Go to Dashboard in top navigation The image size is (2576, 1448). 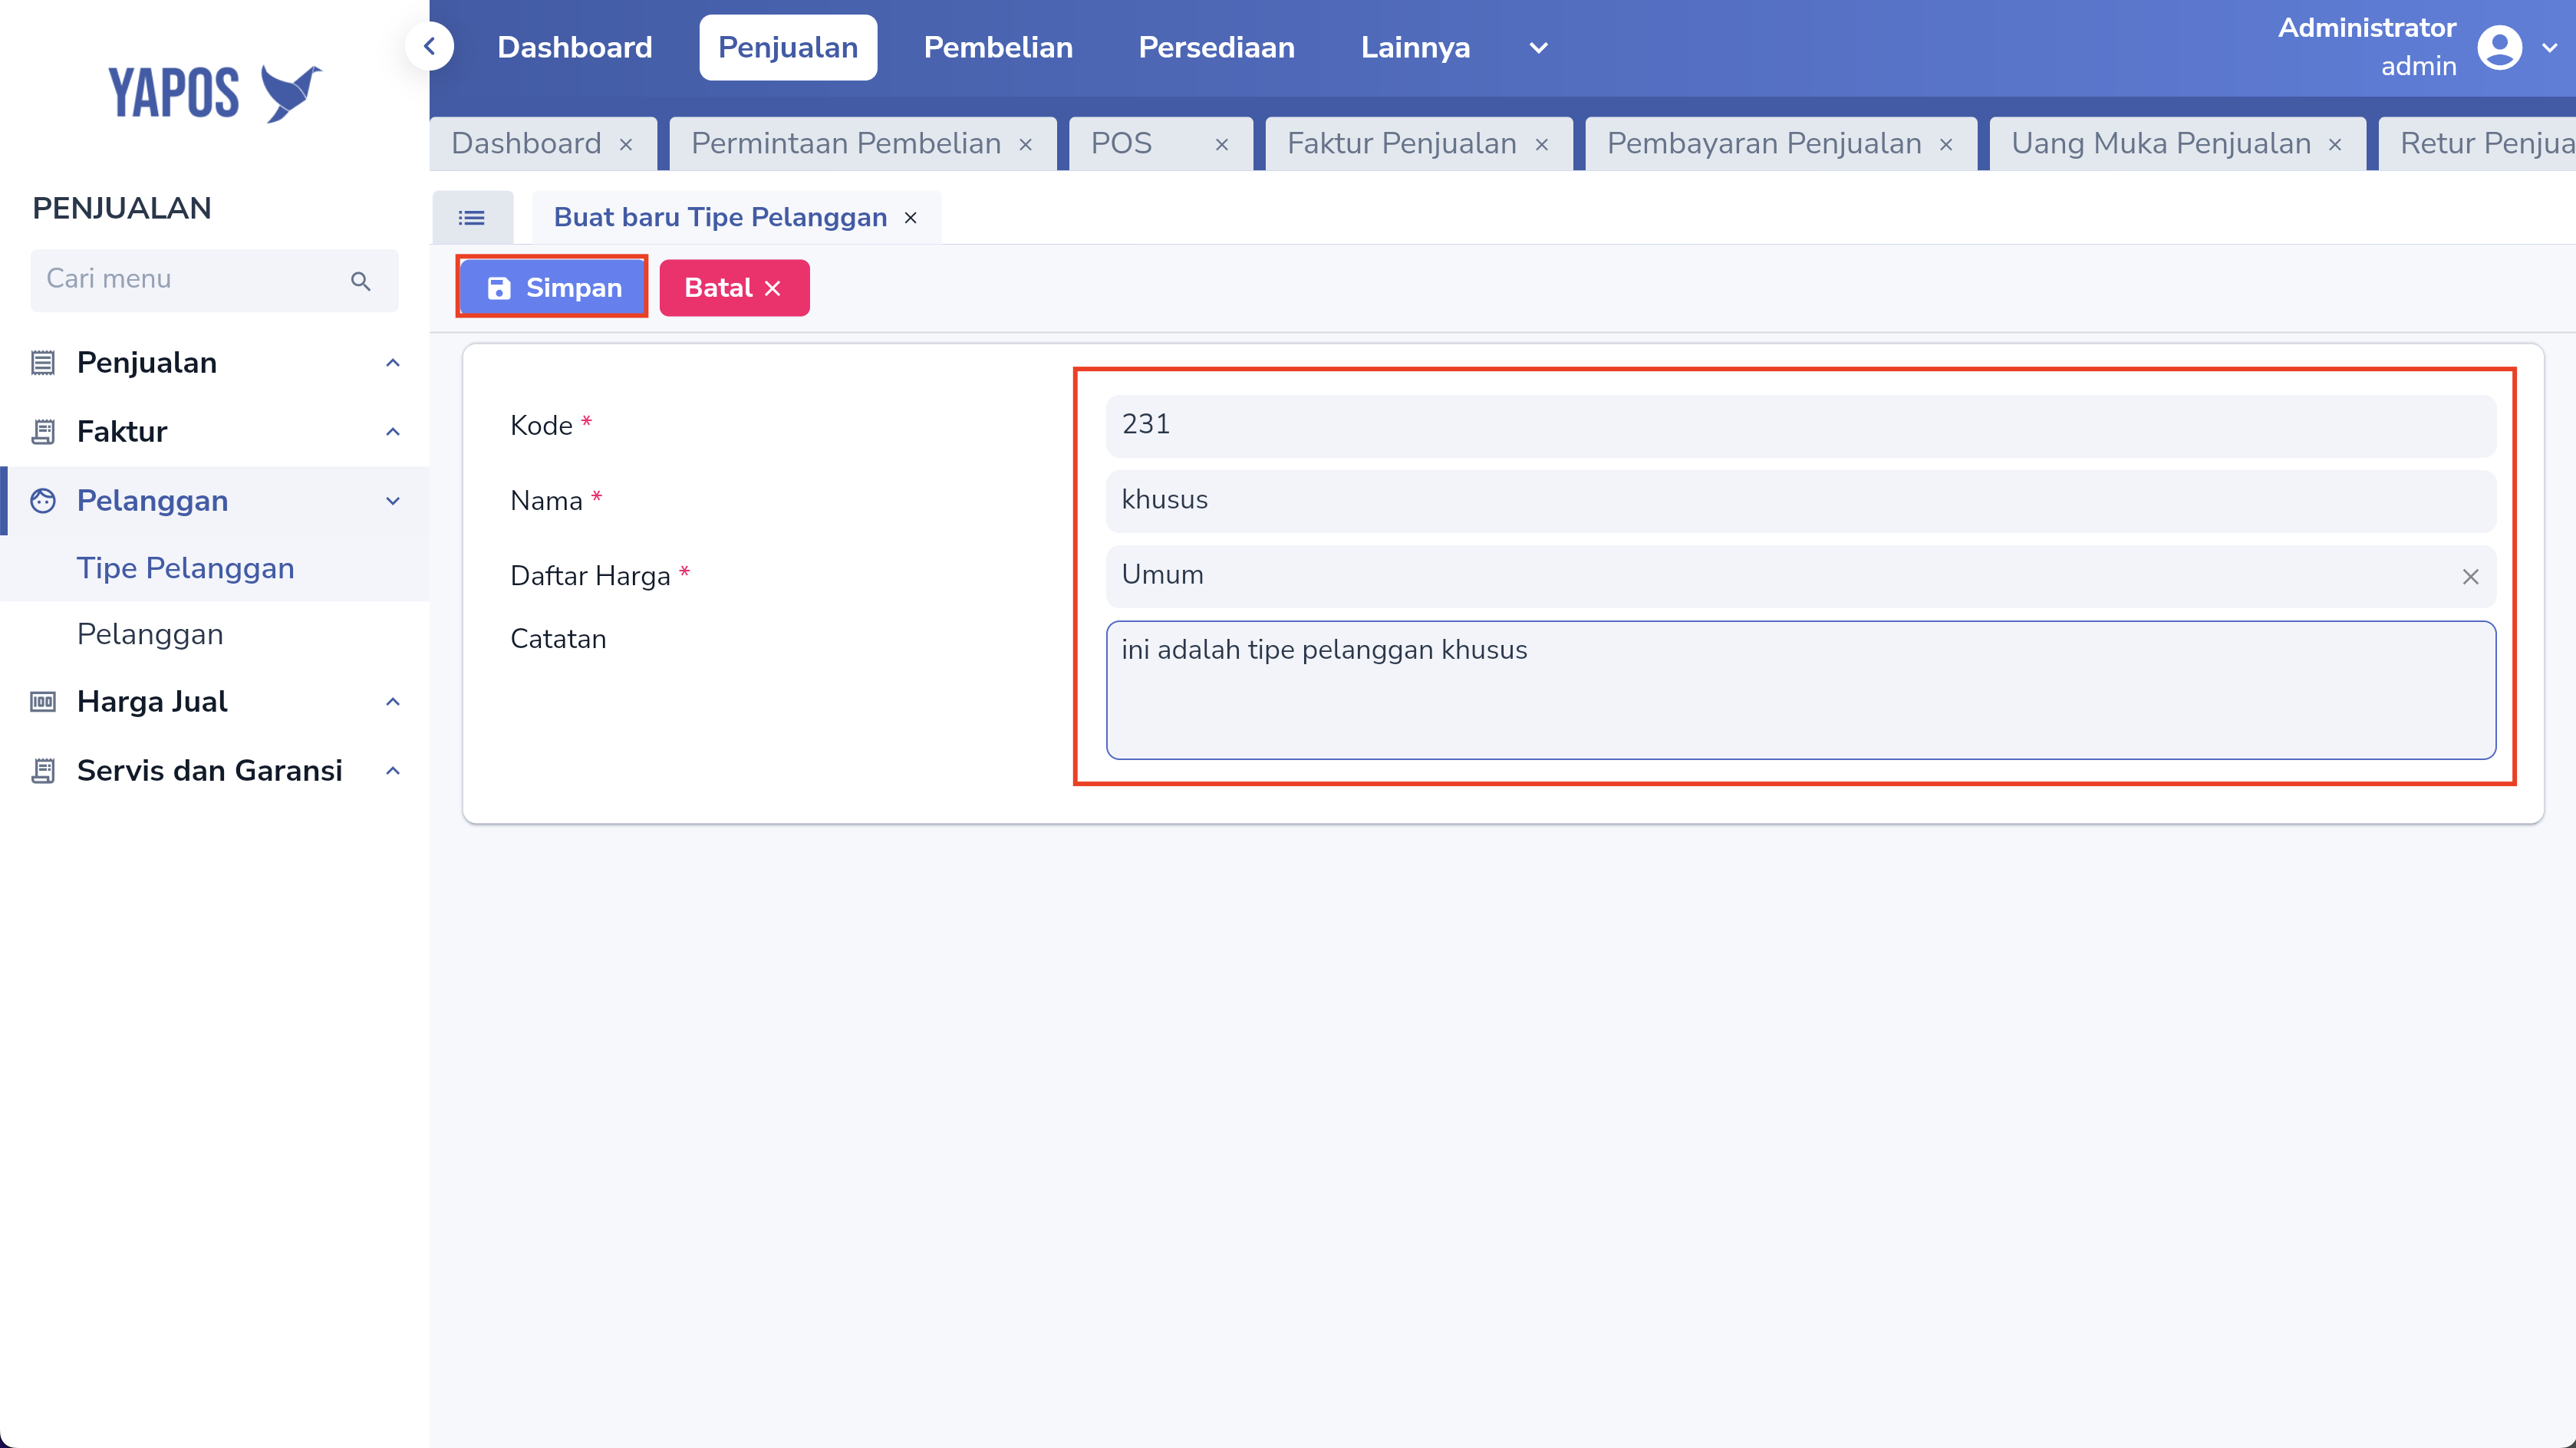tap(575, 47)
